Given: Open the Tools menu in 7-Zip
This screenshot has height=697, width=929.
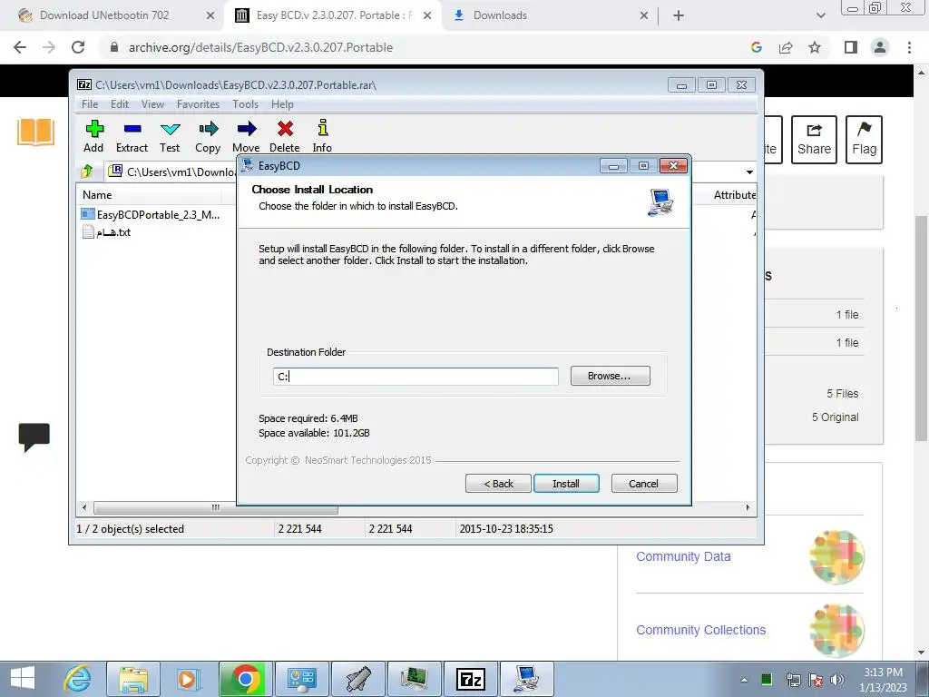Looking at the screenshot, I should (245, 104).
